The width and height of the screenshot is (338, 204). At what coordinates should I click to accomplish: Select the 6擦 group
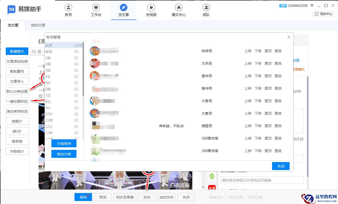tap(63, 89)
